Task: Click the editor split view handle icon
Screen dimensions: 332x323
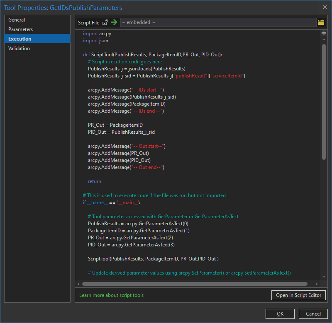Action: [x=324, y=33]
